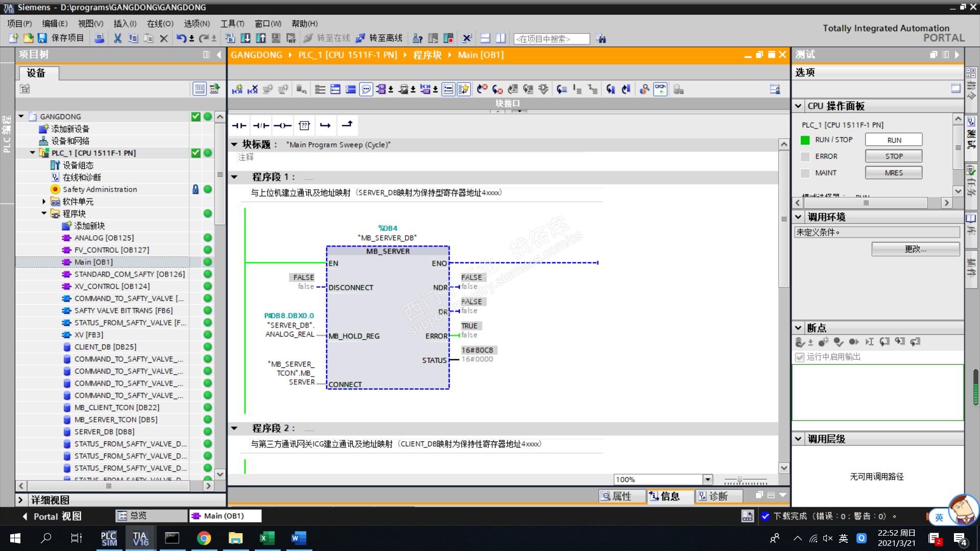The height and width of the screenshot is (551, 980).
Task: Open the 100% zoom level dropdown
Action: point(707,480)
